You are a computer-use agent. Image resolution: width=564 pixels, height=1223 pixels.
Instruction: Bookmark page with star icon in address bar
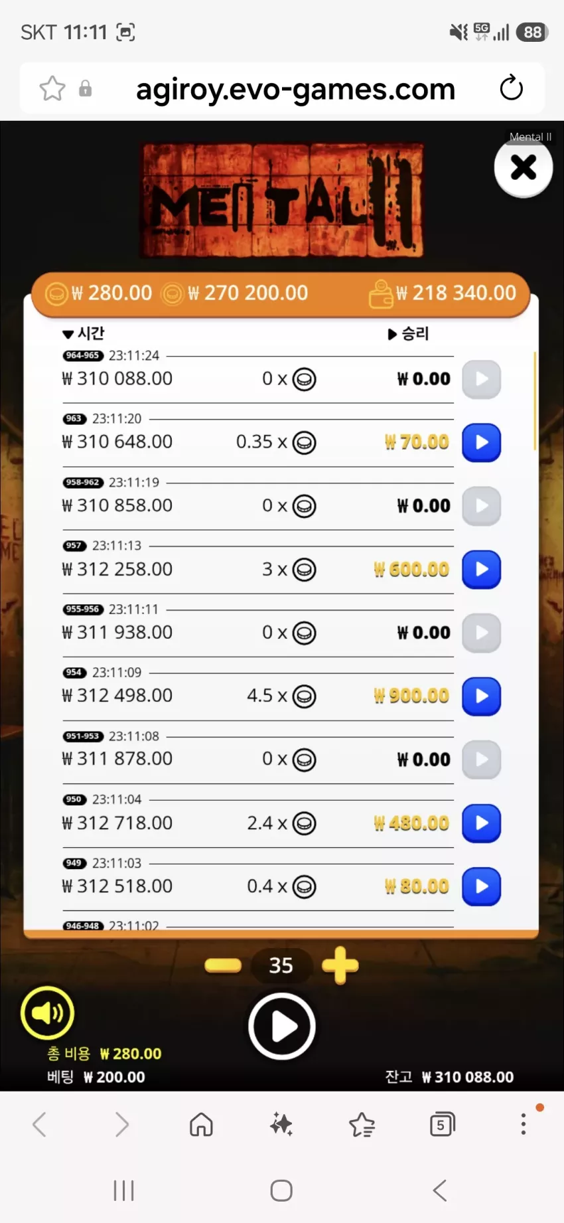pyautogui.click(x=52, y=88)
